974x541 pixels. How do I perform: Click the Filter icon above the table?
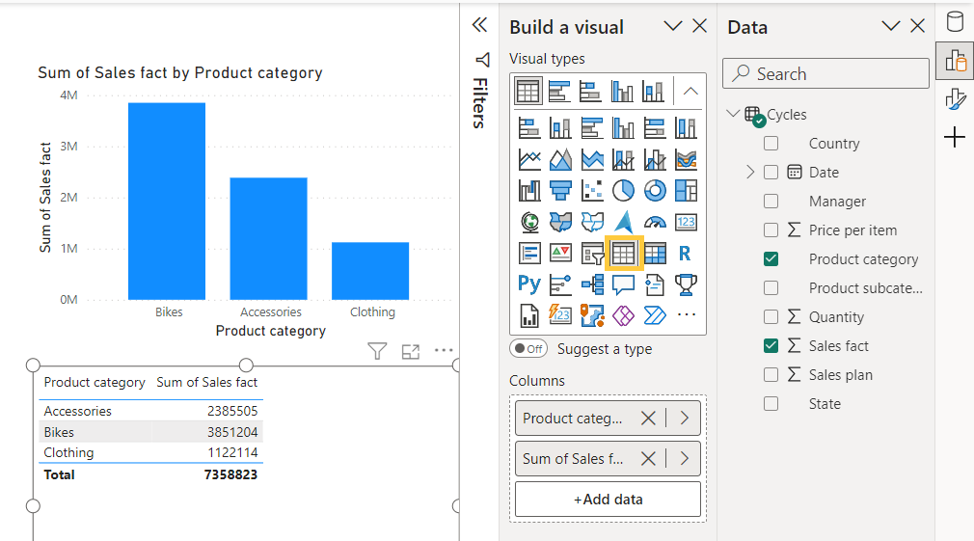pyautogui.click(x=377, y=351)
